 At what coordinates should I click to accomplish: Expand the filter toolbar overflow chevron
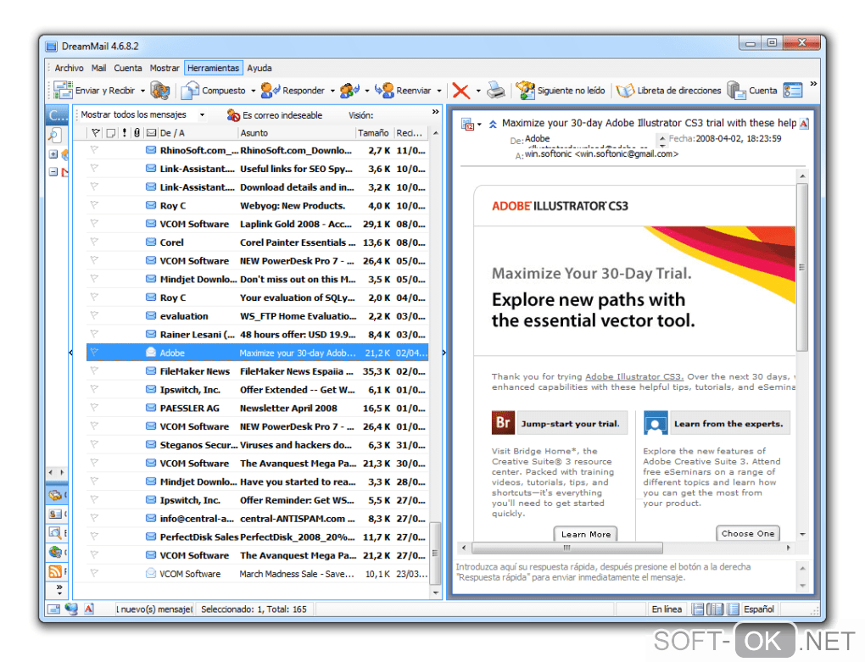tap(435, 112)
